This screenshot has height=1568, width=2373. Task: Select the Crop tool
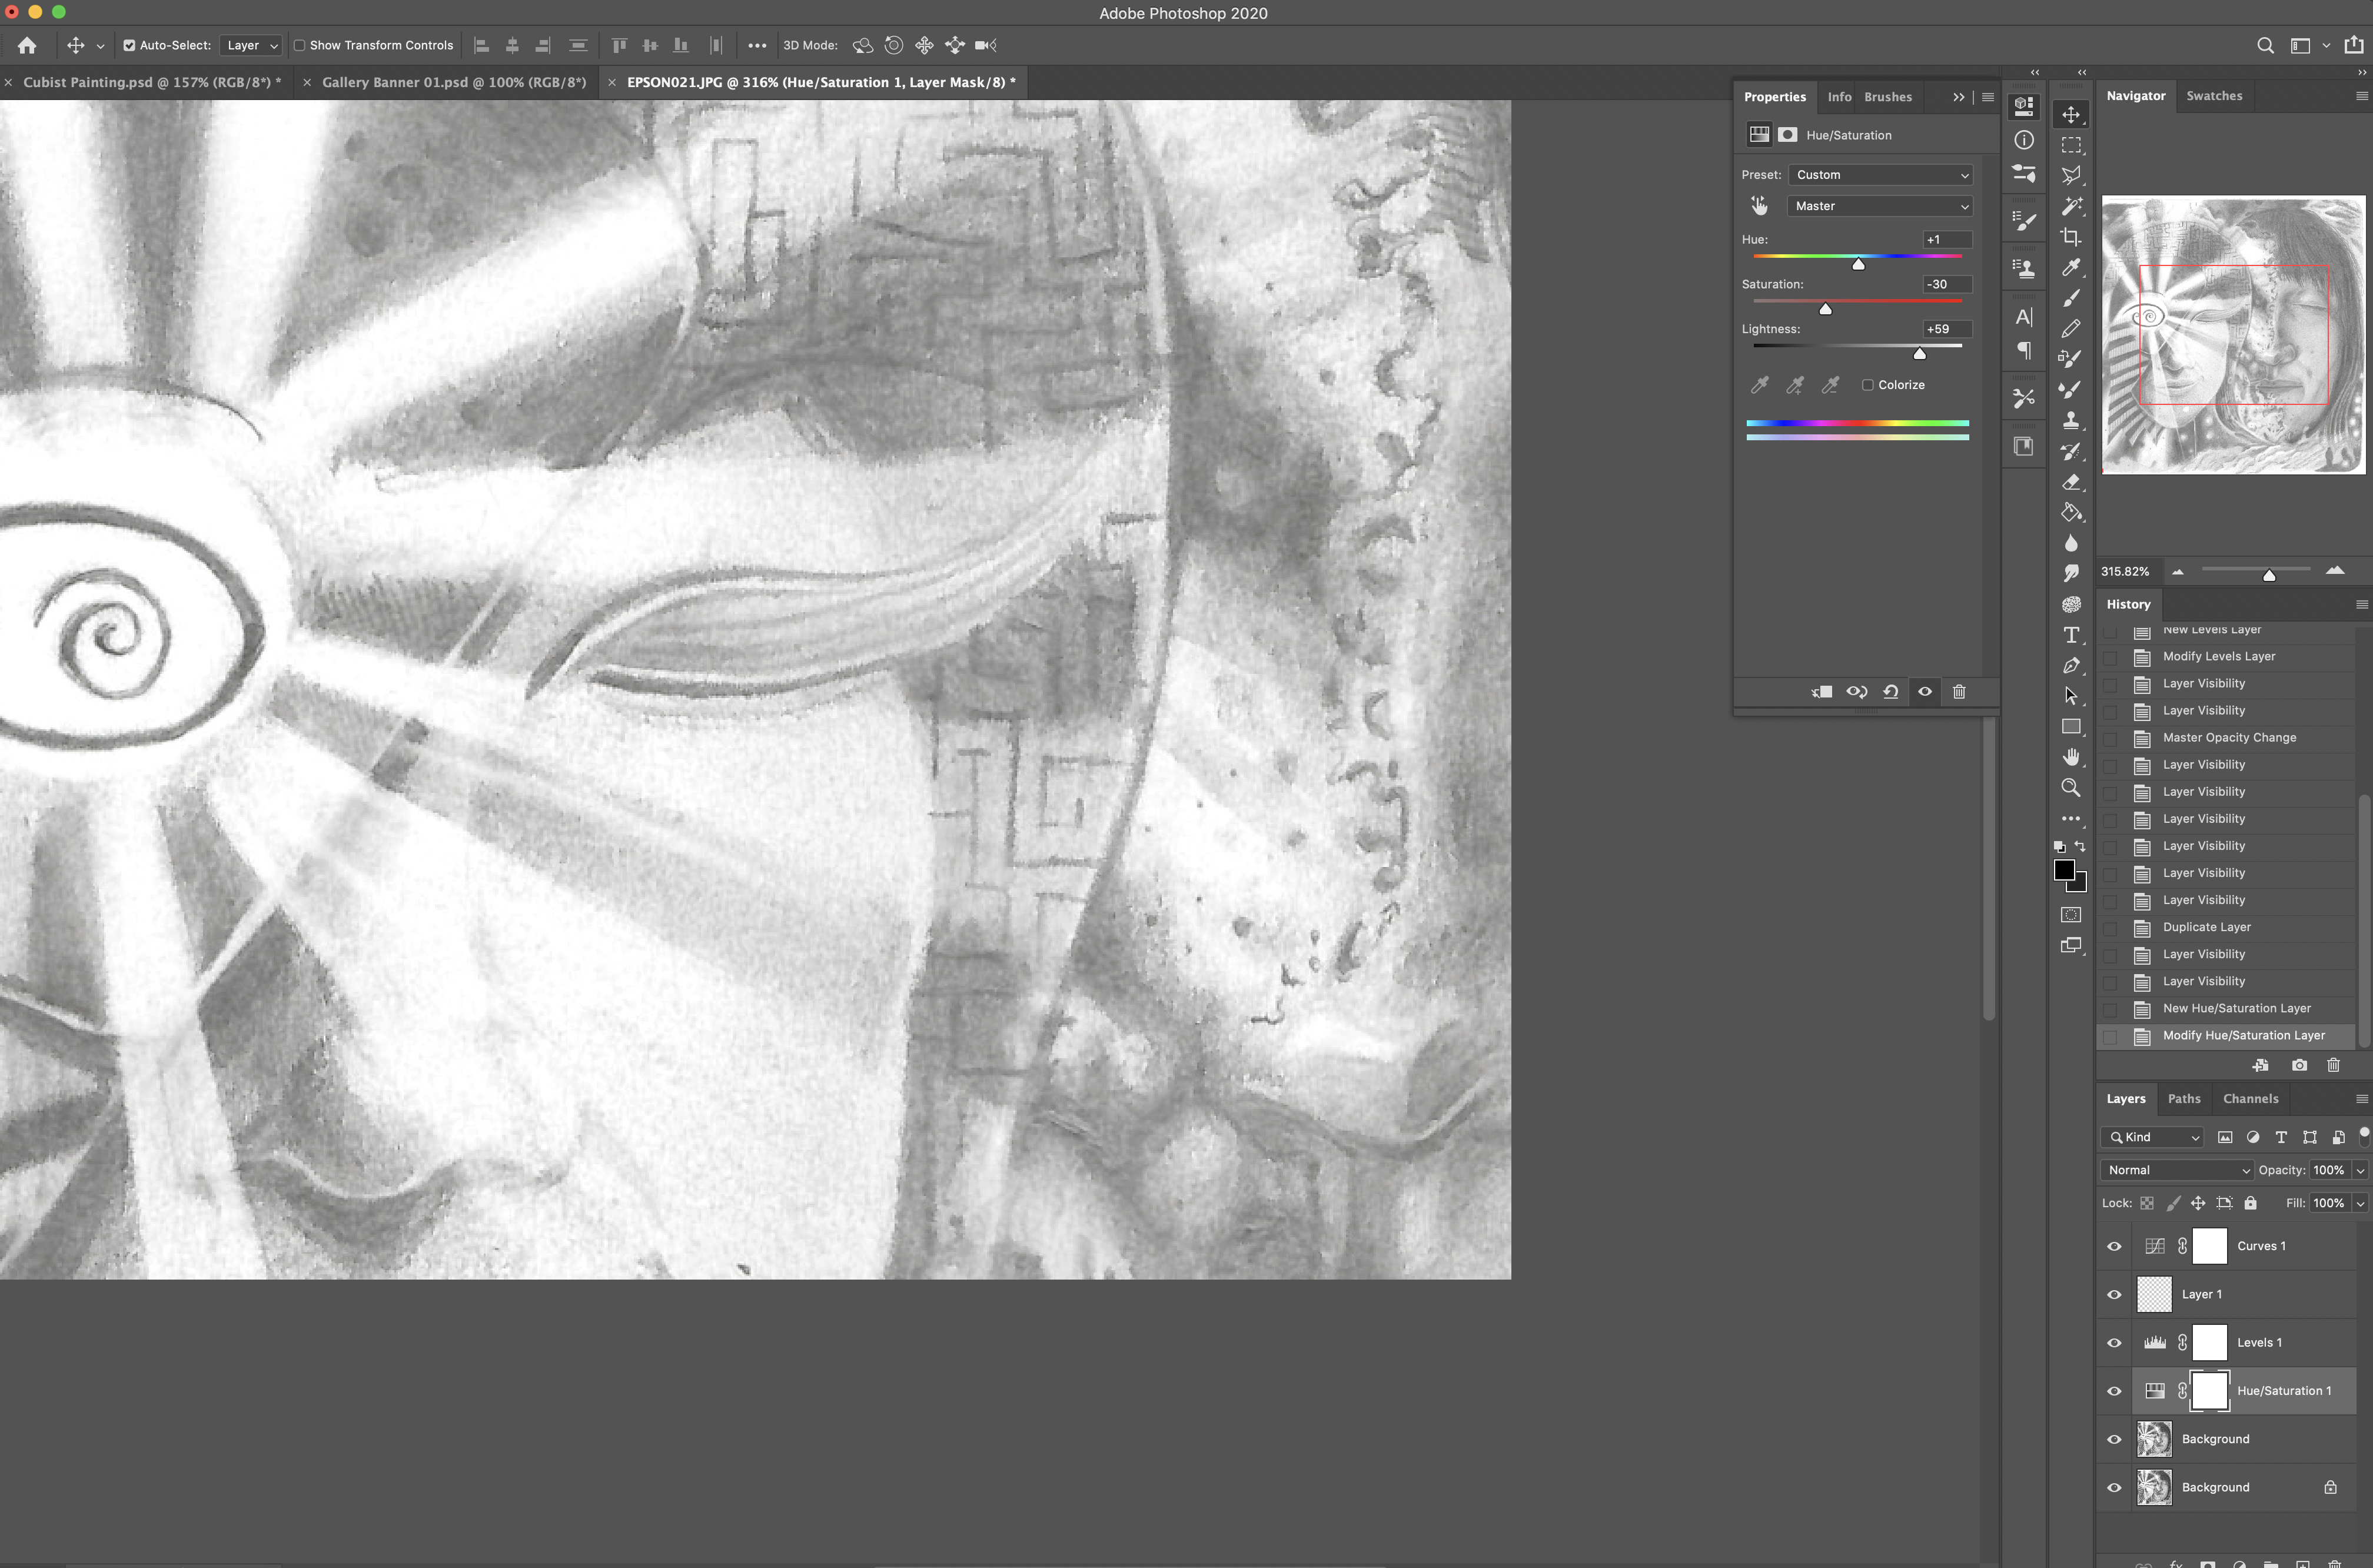pyautogui.click(x=2071, y=237)
